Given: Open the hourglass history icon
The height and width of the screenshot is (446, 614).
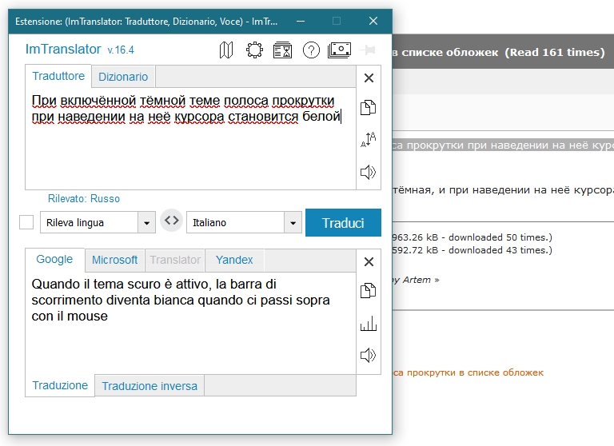Looking at the screenshot, I should 282,50.
